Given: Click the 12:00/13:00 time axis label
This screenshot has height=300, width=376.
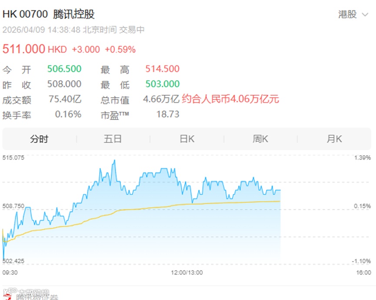Looking at the screenshot, I should point(187,273).
